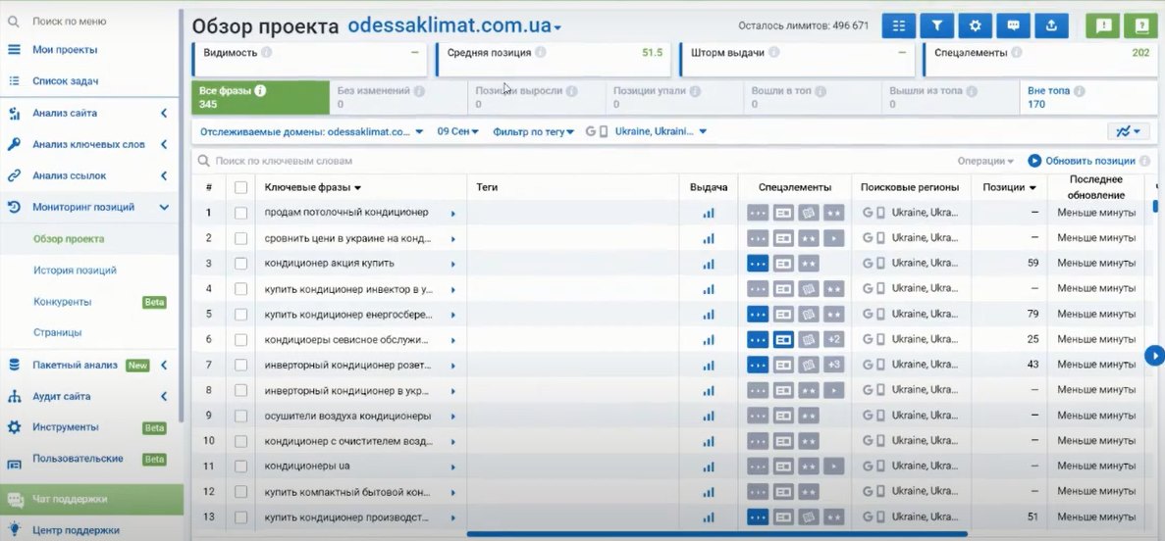Image resolution: width=1165 pixels, height=541 pixels.
Task: Click info icon next to Видимость
Action: [267, 53]
